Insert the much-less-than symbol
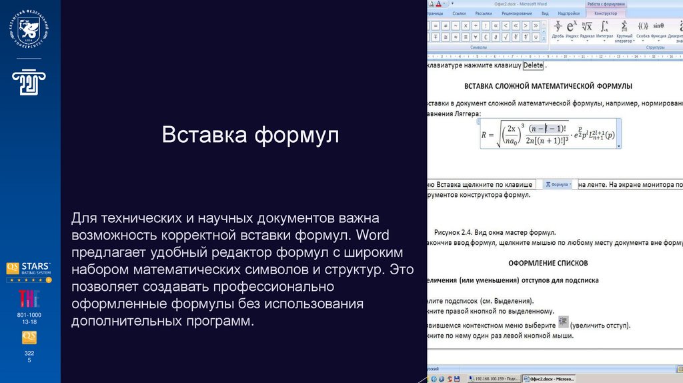The image size is (683, 383). point(516,26)
